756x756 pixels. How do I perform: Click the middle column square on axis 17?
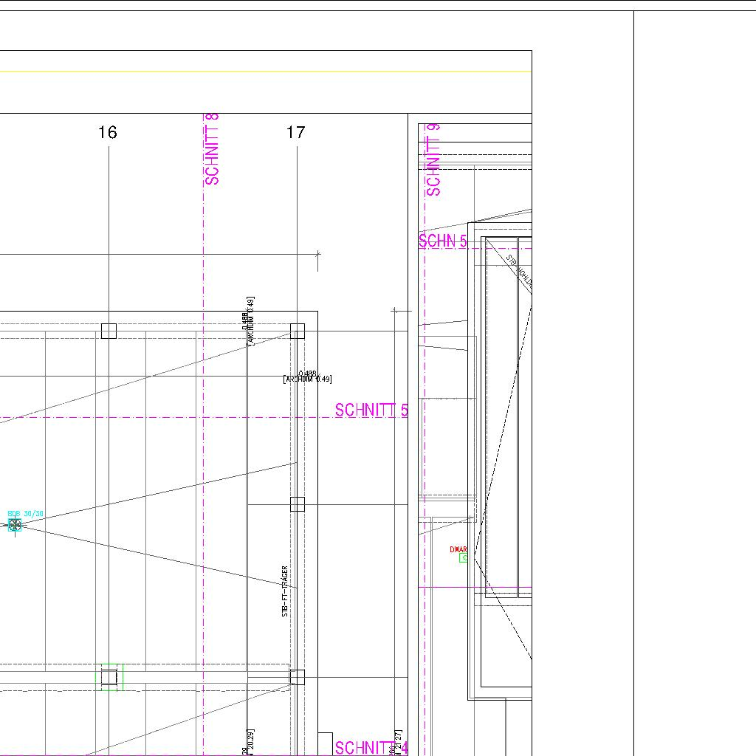pyautogui.click(x=297, y=504)
